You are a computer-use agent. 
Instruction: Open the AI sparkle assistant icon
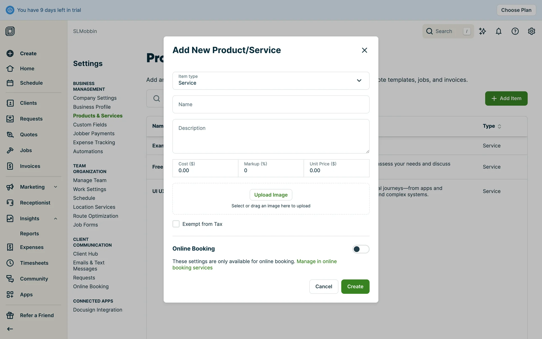(x=482, y=31)
